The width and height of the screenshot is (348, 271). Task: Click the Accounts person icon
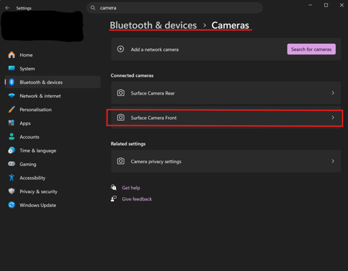click(x=11, y=136)
